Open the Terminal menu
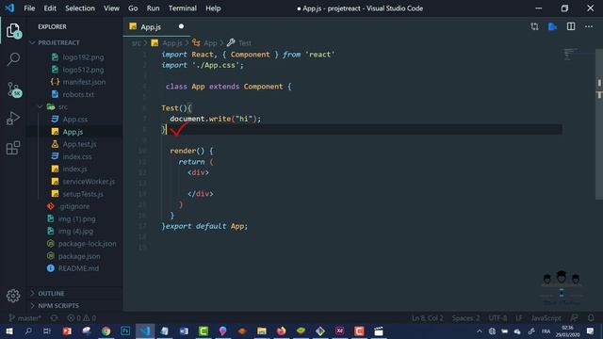This screenshot has width=603, height=339. [182, 8]
